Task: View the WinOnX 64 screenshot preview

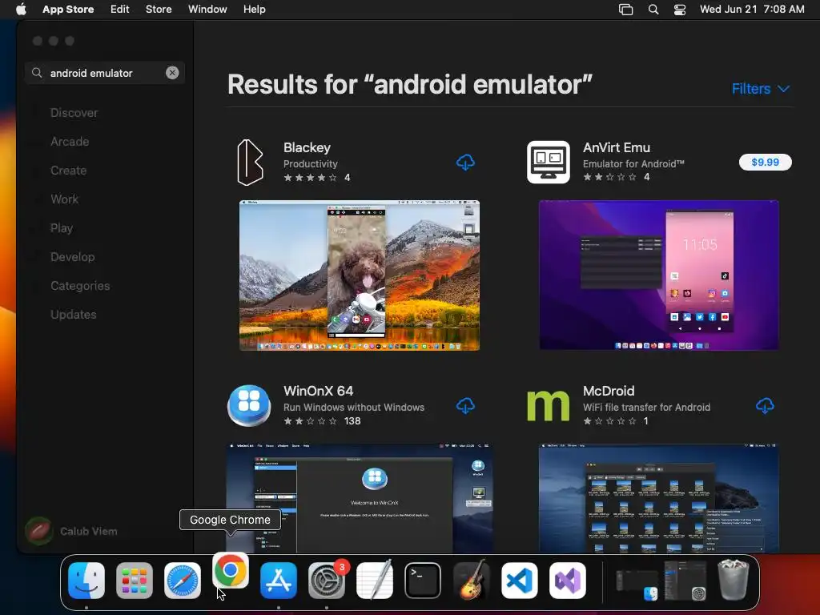Action: 360,498
